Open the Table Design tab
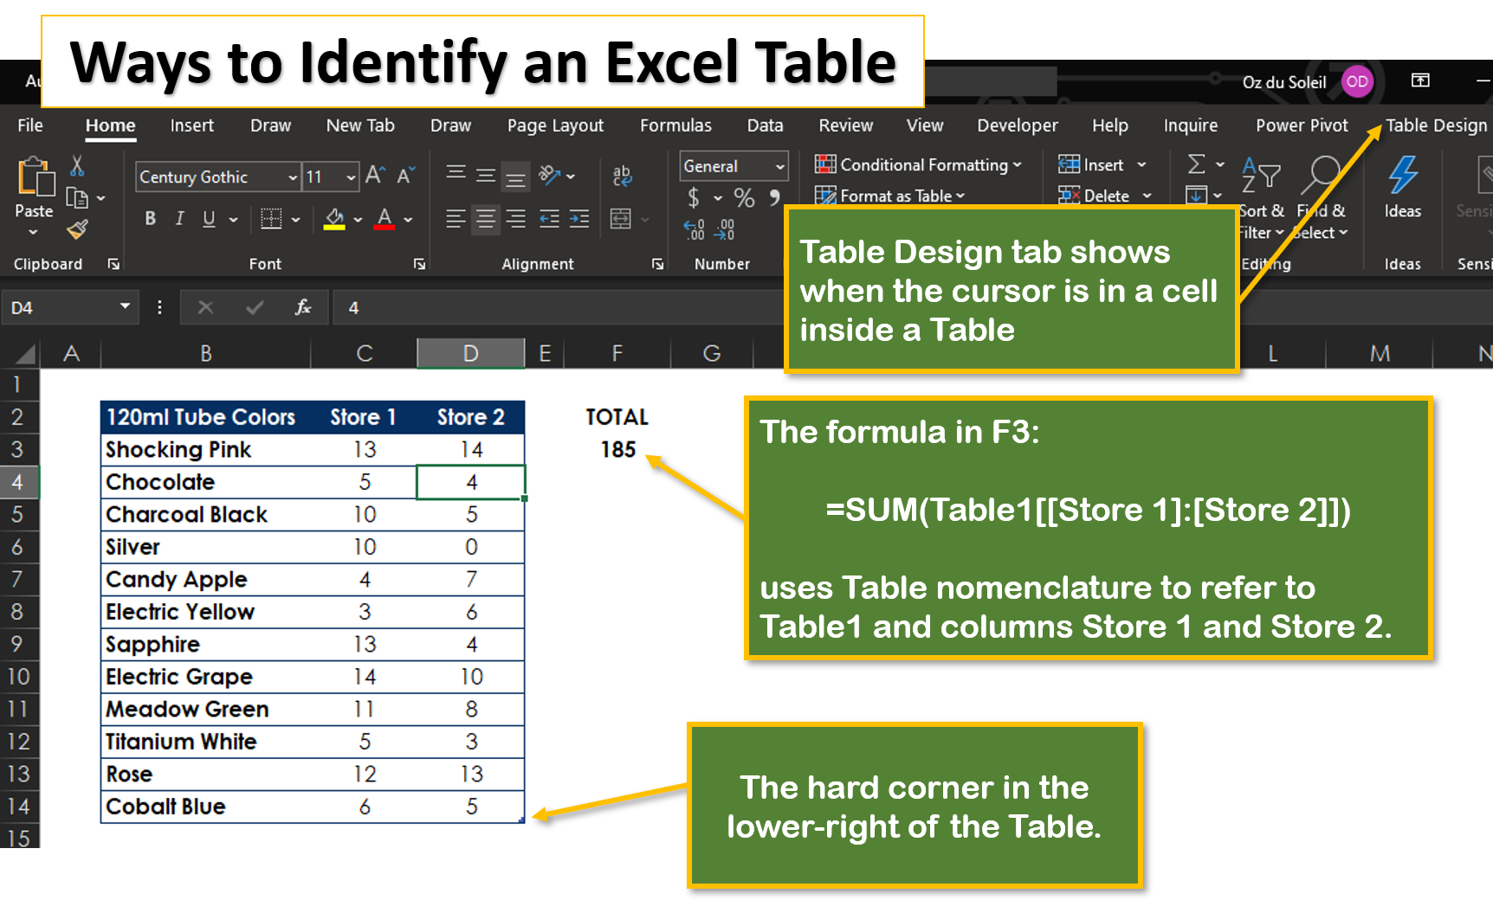This screenshot has height=900, width=1493. [1434, 125]
